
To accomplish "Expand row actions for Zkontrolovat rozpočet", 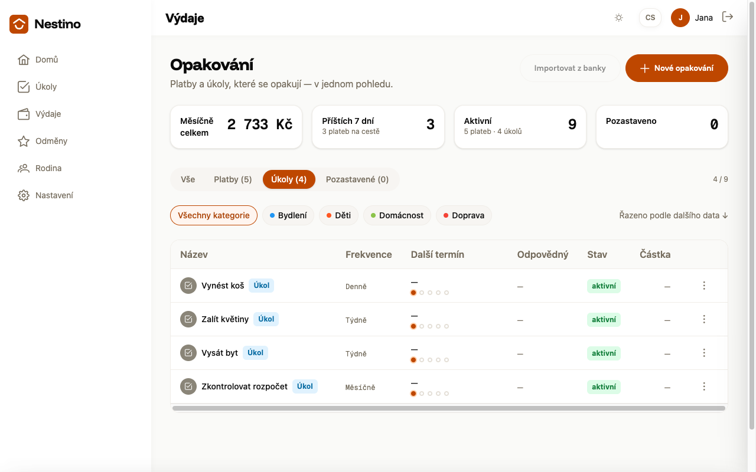I will [704, 386].
